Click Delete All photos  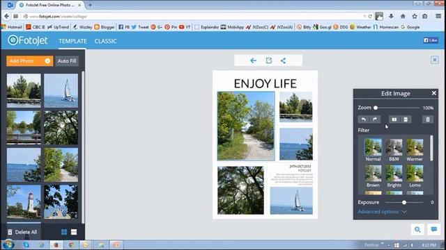(x=23, y=232)
